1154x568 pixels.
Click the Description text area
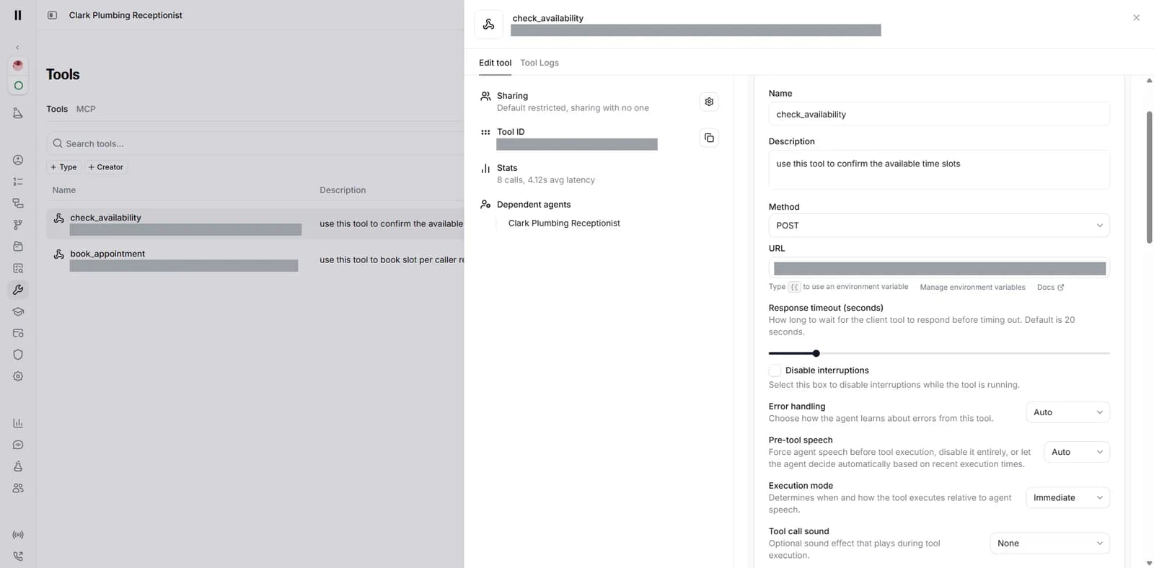click(939, 169)
